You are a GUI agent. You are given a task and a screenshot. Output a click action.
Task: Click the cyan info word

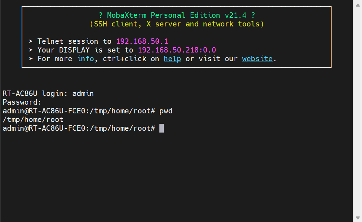click(86, 59)
